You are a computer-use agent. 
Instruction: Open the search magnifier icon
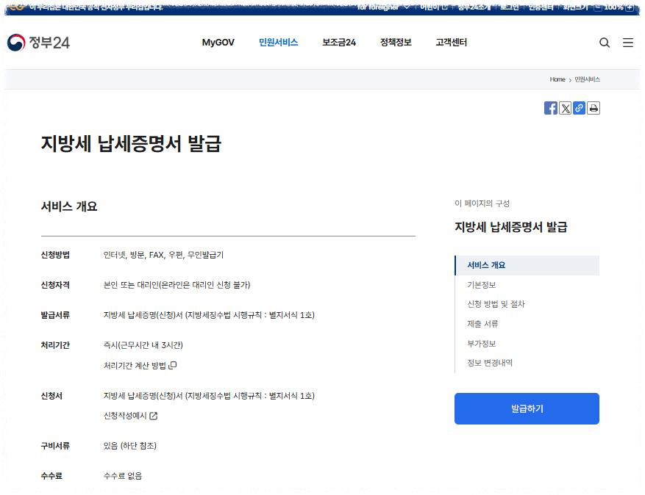pyautogui.click(x=605, y=43)
